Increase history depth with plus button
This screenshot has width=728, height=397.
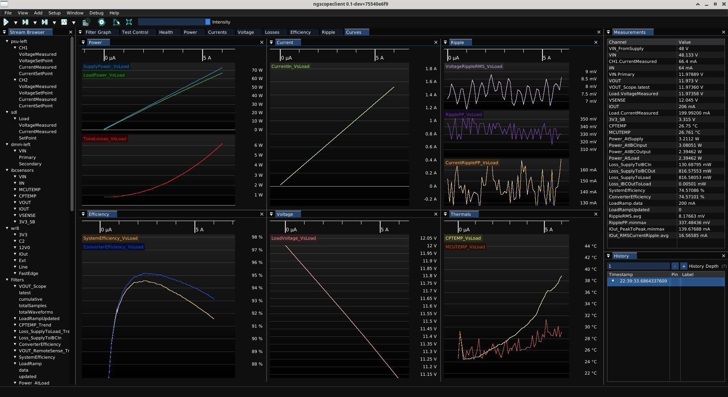[x=684, y=266]
